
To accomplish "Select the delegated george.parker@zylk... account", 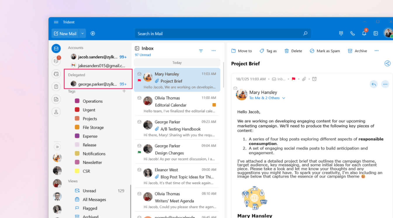I will point(98,84).
